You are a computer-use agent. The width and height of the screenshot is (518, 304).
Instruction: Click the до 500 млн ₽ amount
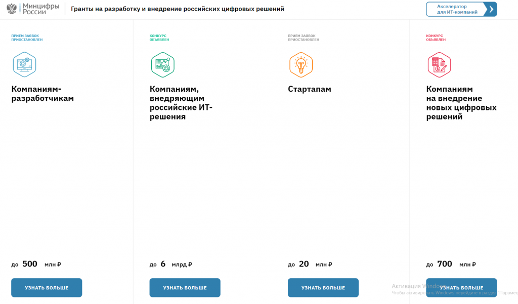(x=36, y=264)
